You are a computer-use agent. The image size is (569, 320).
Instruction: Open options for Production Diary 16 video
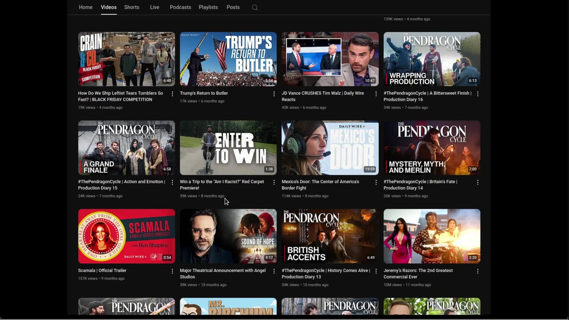pyautogui.click(x=478, y=94)
